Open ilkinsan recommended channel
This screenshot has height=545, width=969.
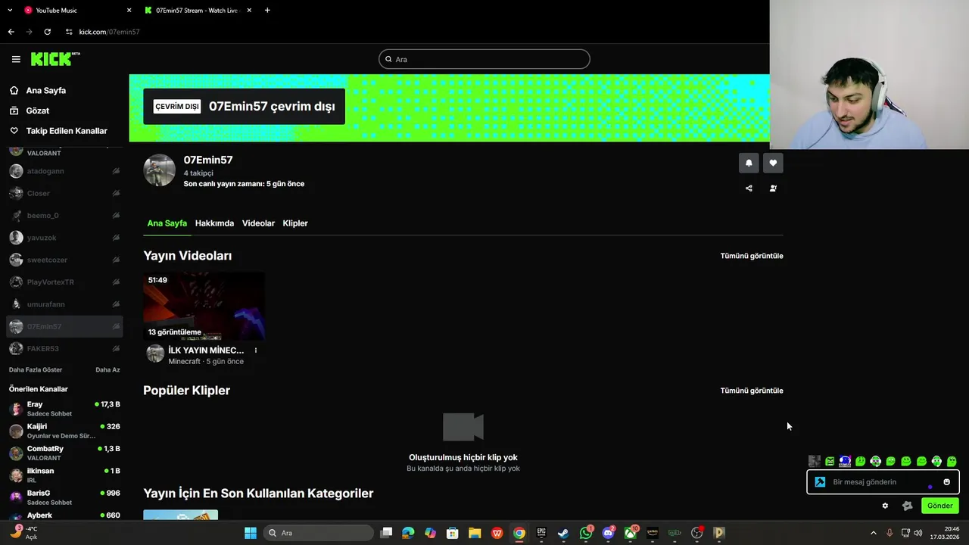[x=64, y=475]
